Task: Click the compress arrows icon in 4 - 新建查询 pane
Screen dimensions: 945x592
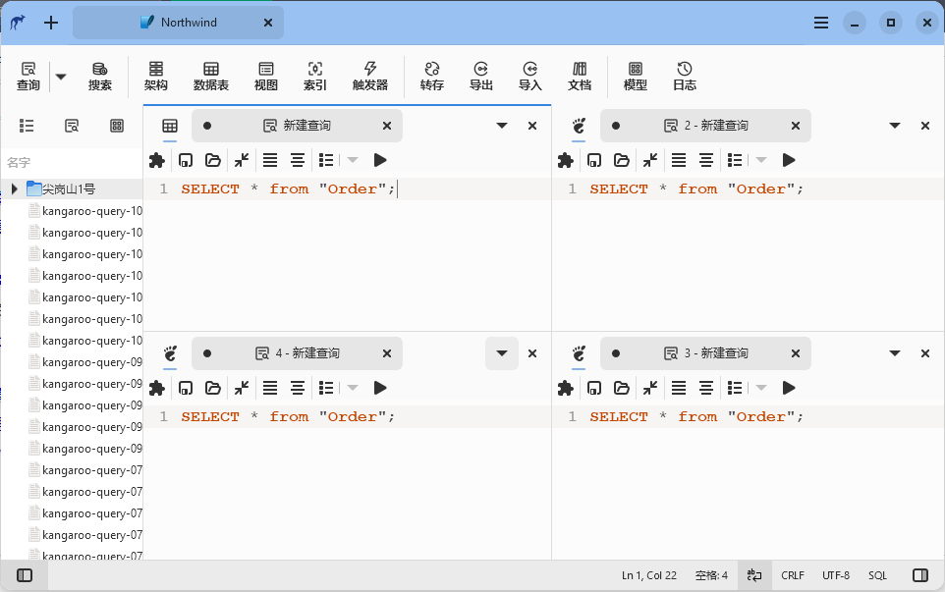Action: click(242, 388)
